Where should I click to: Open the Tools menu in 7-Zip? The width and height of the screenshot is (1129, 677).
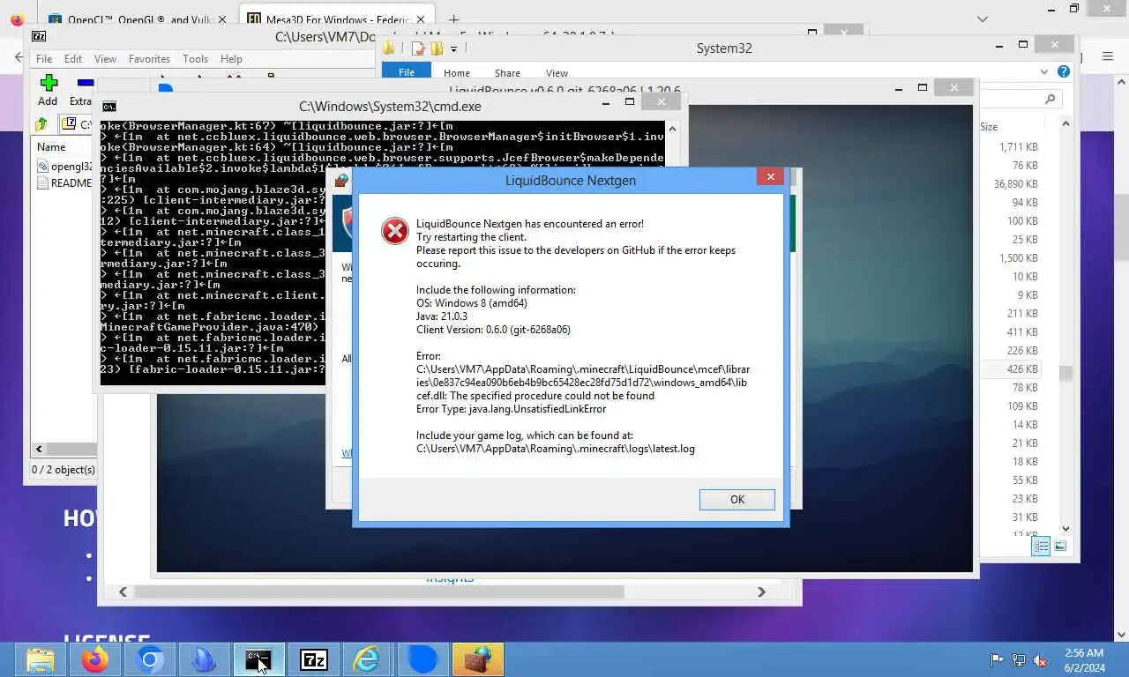click(195, 59)
